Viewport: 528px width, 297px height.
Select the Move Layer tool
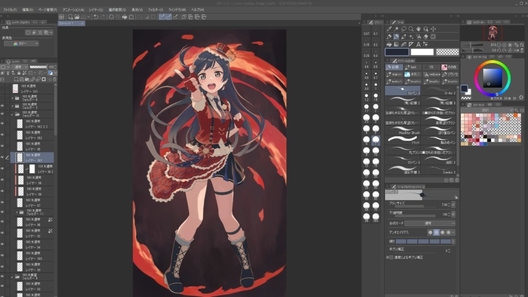[433, 29]
